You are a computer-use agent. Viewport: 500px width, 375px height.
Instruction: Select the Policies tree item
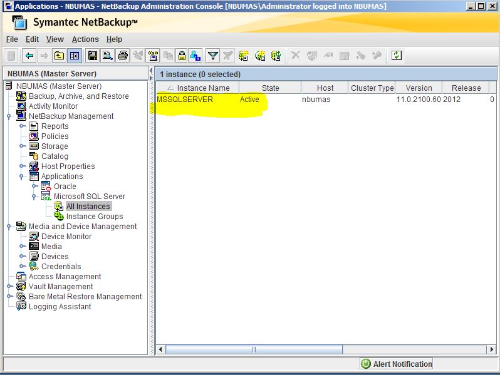[55, 136]
